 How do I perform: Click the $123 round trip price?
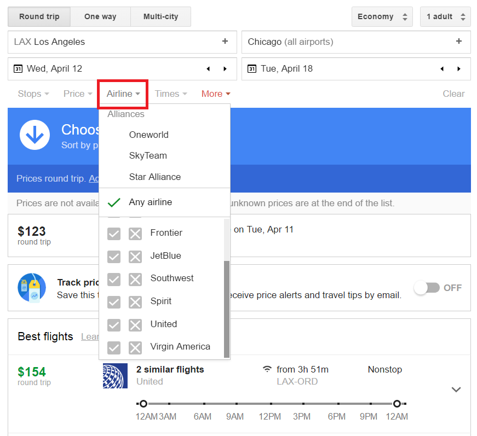tap(32, 231)
